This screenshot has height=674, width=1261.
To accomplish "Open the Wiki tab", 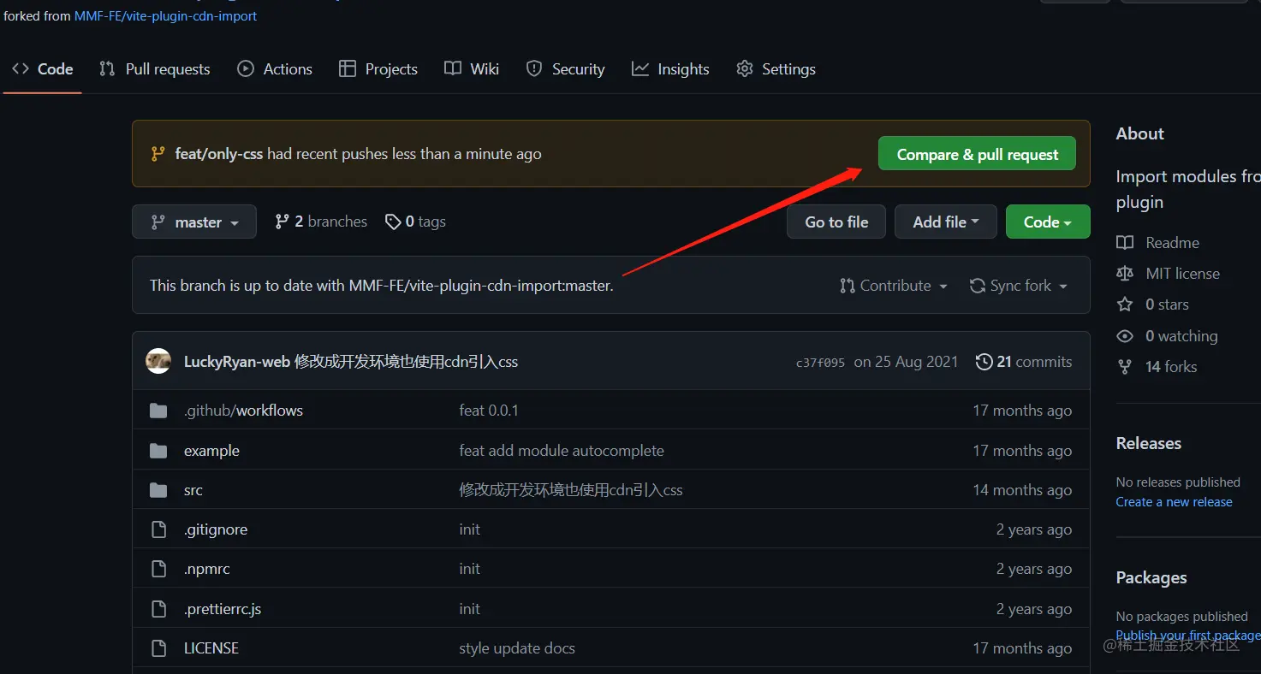I will [x=472, y=69].
